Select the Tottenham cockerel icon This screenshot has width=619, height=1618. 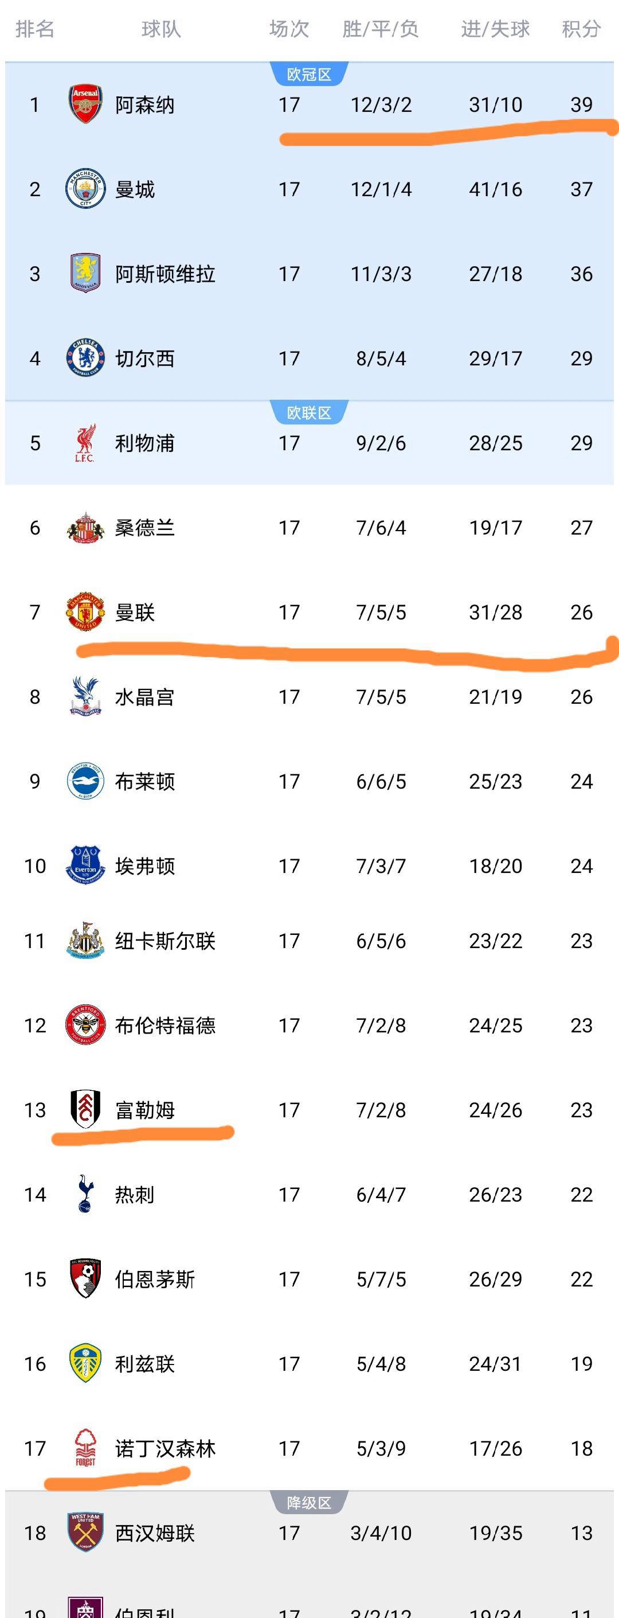[85, 1194]
